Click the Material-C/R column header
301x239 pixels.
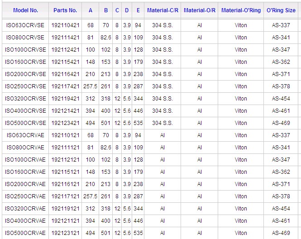tap(162, 10)
